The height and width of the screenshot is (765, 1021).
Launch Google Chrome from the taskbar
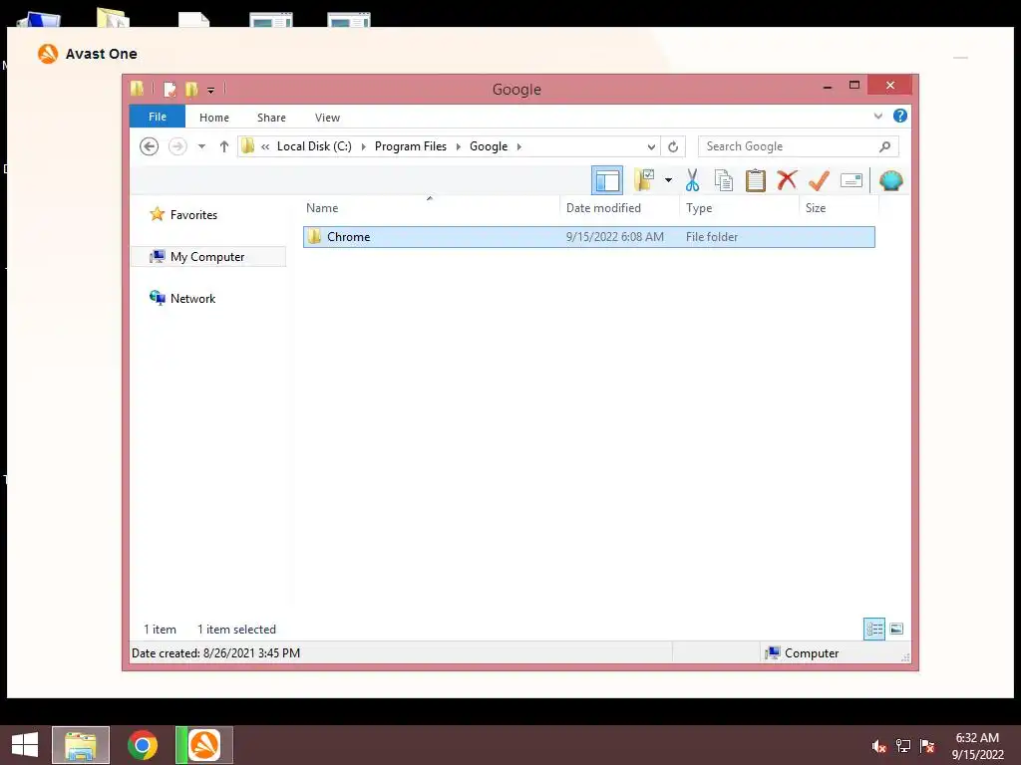143,745
